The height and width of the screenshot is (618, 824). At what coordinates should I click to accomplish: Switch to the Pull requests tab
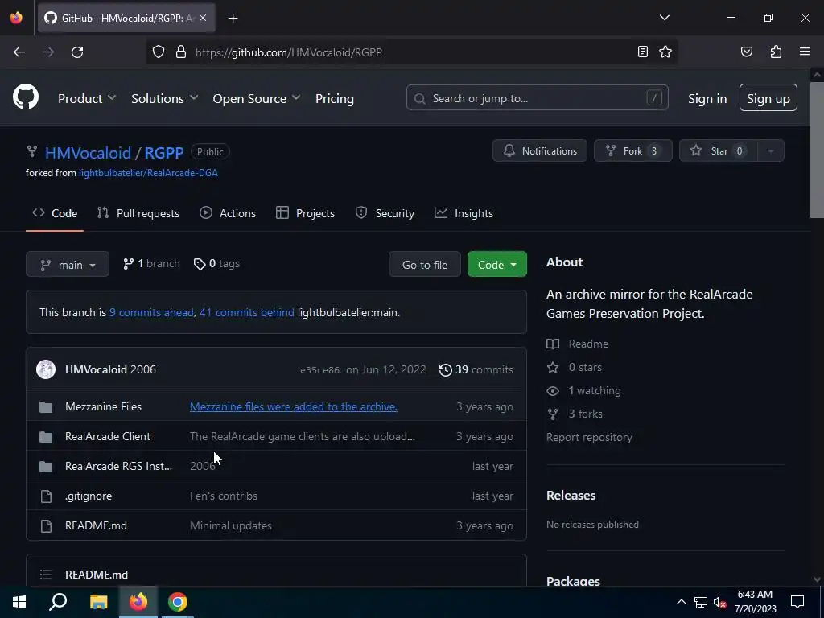click(138, 213)
